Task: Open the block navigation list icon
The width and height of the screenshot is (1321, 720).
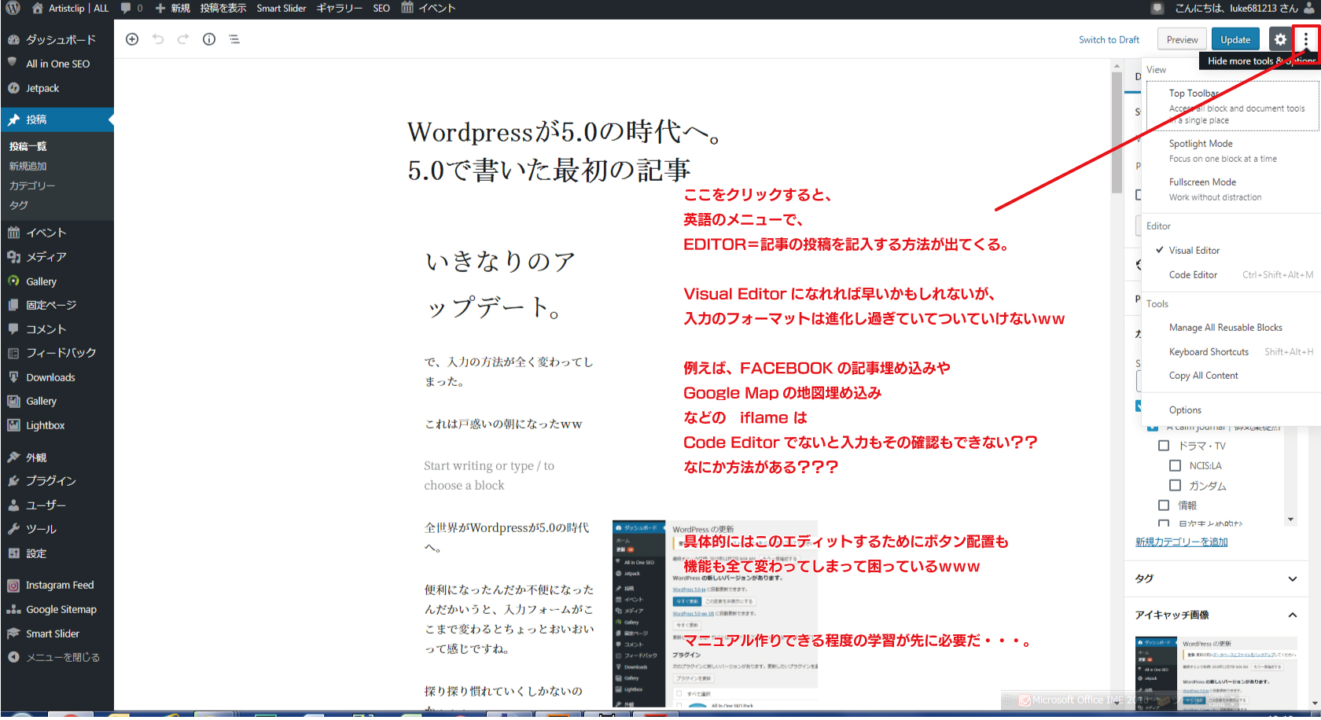Action: [234, 39]
